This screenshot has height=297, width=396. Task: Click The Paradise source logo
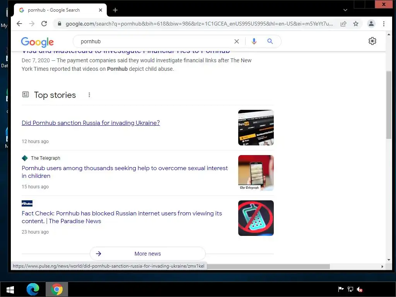pos(27,203)
